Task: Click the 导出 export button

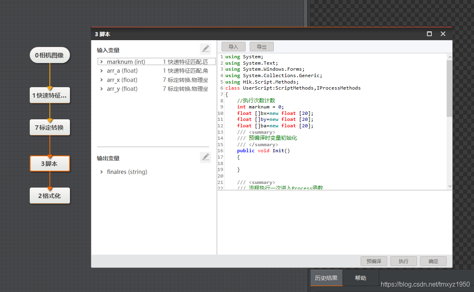Action: pos(261,47)
